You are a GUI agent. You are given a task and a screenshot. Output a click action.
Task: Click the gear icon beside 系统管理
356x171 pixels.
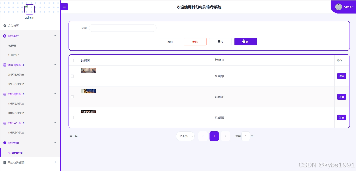[x=5, y=143]
